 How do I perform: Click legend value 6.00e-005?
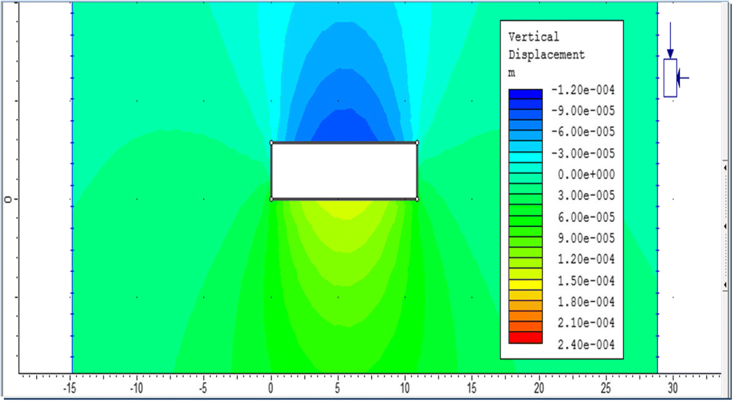click(x=587, y=217)
